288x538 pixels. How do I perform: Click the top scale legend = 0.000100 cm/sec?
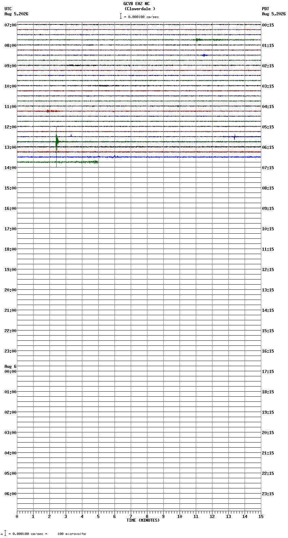139,17
